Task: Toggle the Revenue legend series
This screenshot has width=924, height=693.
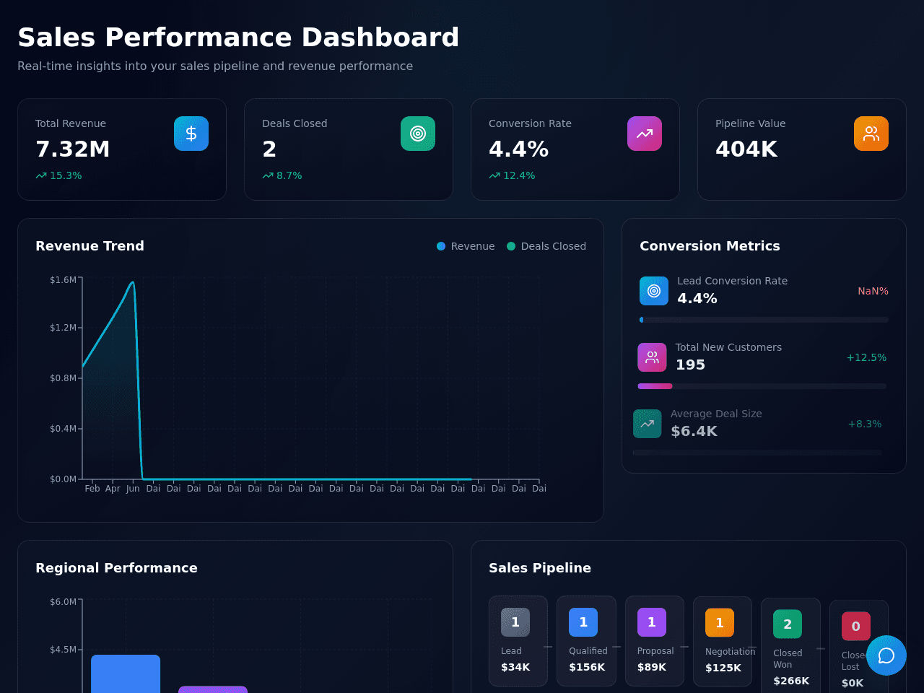Action: click(466, 246)
